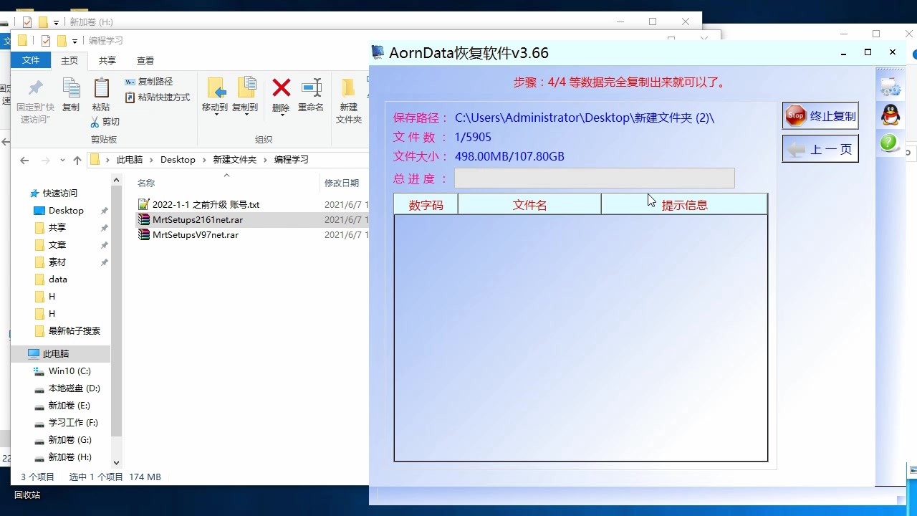Click the properties checkmark icon in 编程学习 title bar
The height and width of the screenshot is (516, 917).
46,41
